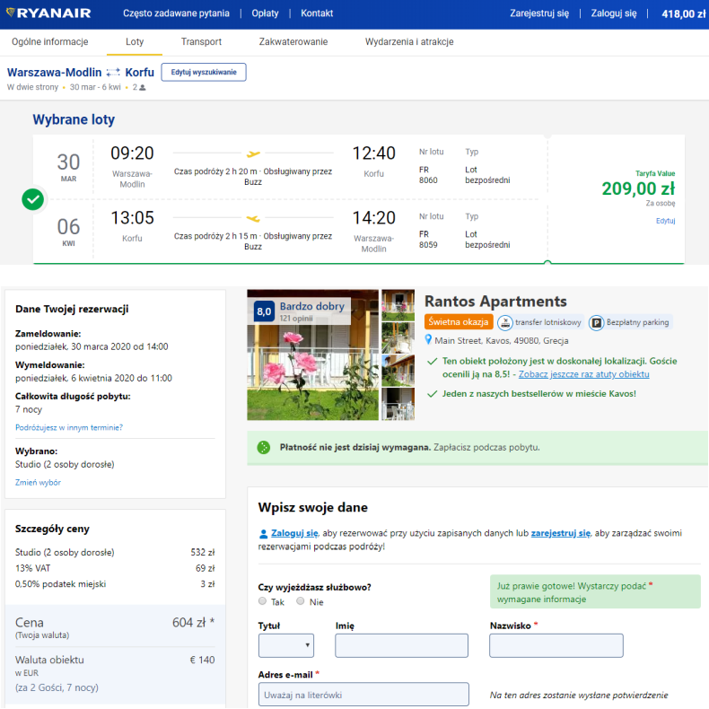This screenshot has width=709, height=709.
Task: Click the airport transfer icon
Action: [x=505, y=322]
